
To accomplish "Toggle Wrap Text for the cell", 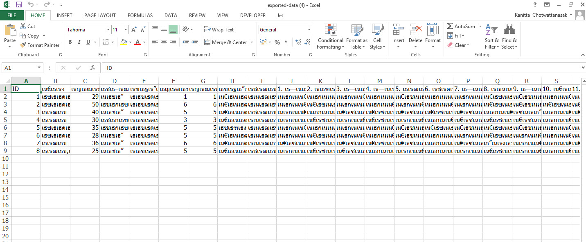I will pos(219,30).
